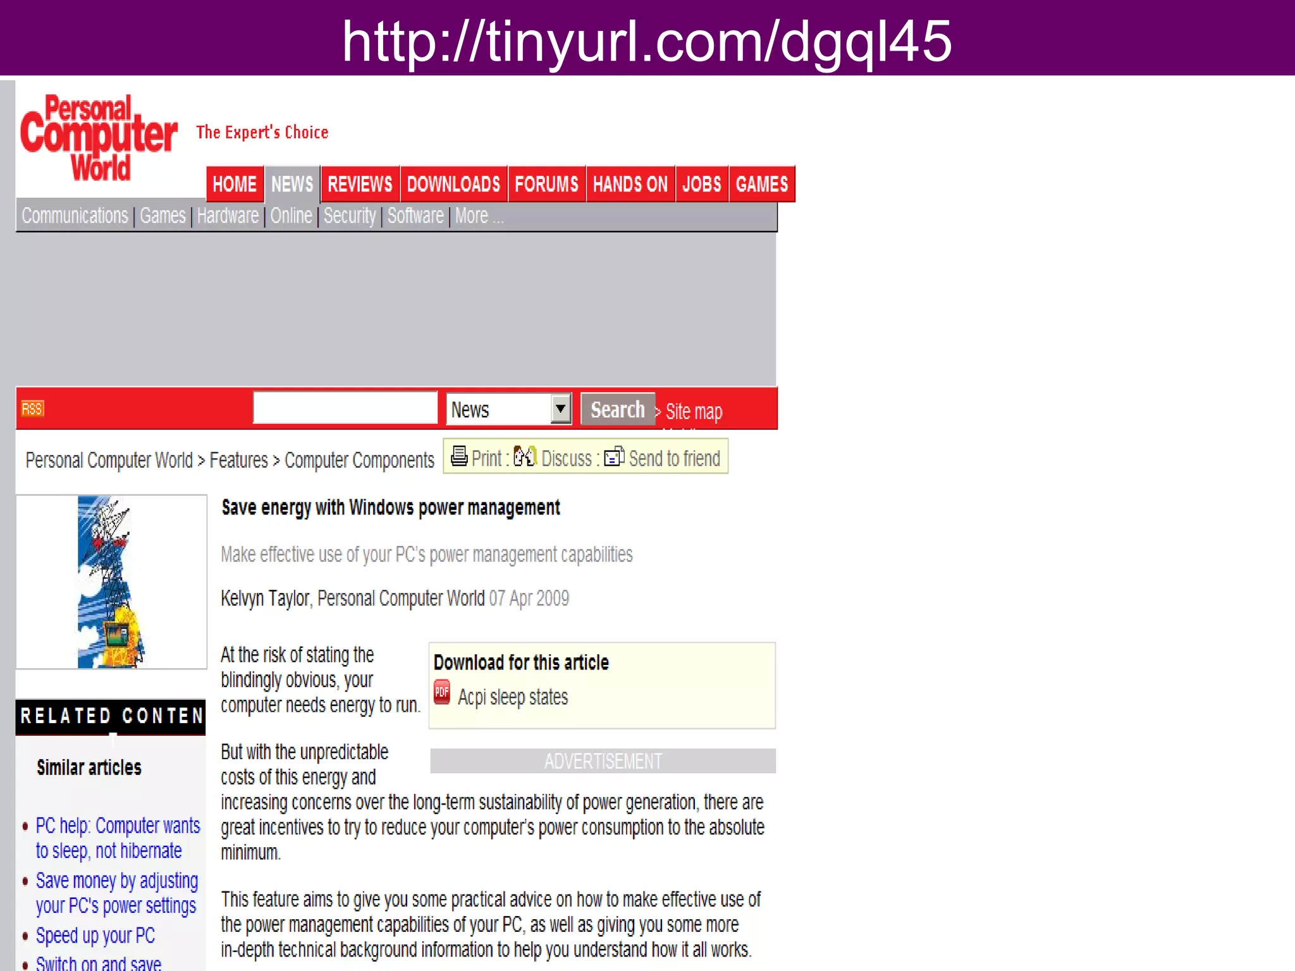Screen dimensions: 1295x971
Task: Select Communications in the sub-navigation
Action: pyautogui.click(x=75, y=216)
